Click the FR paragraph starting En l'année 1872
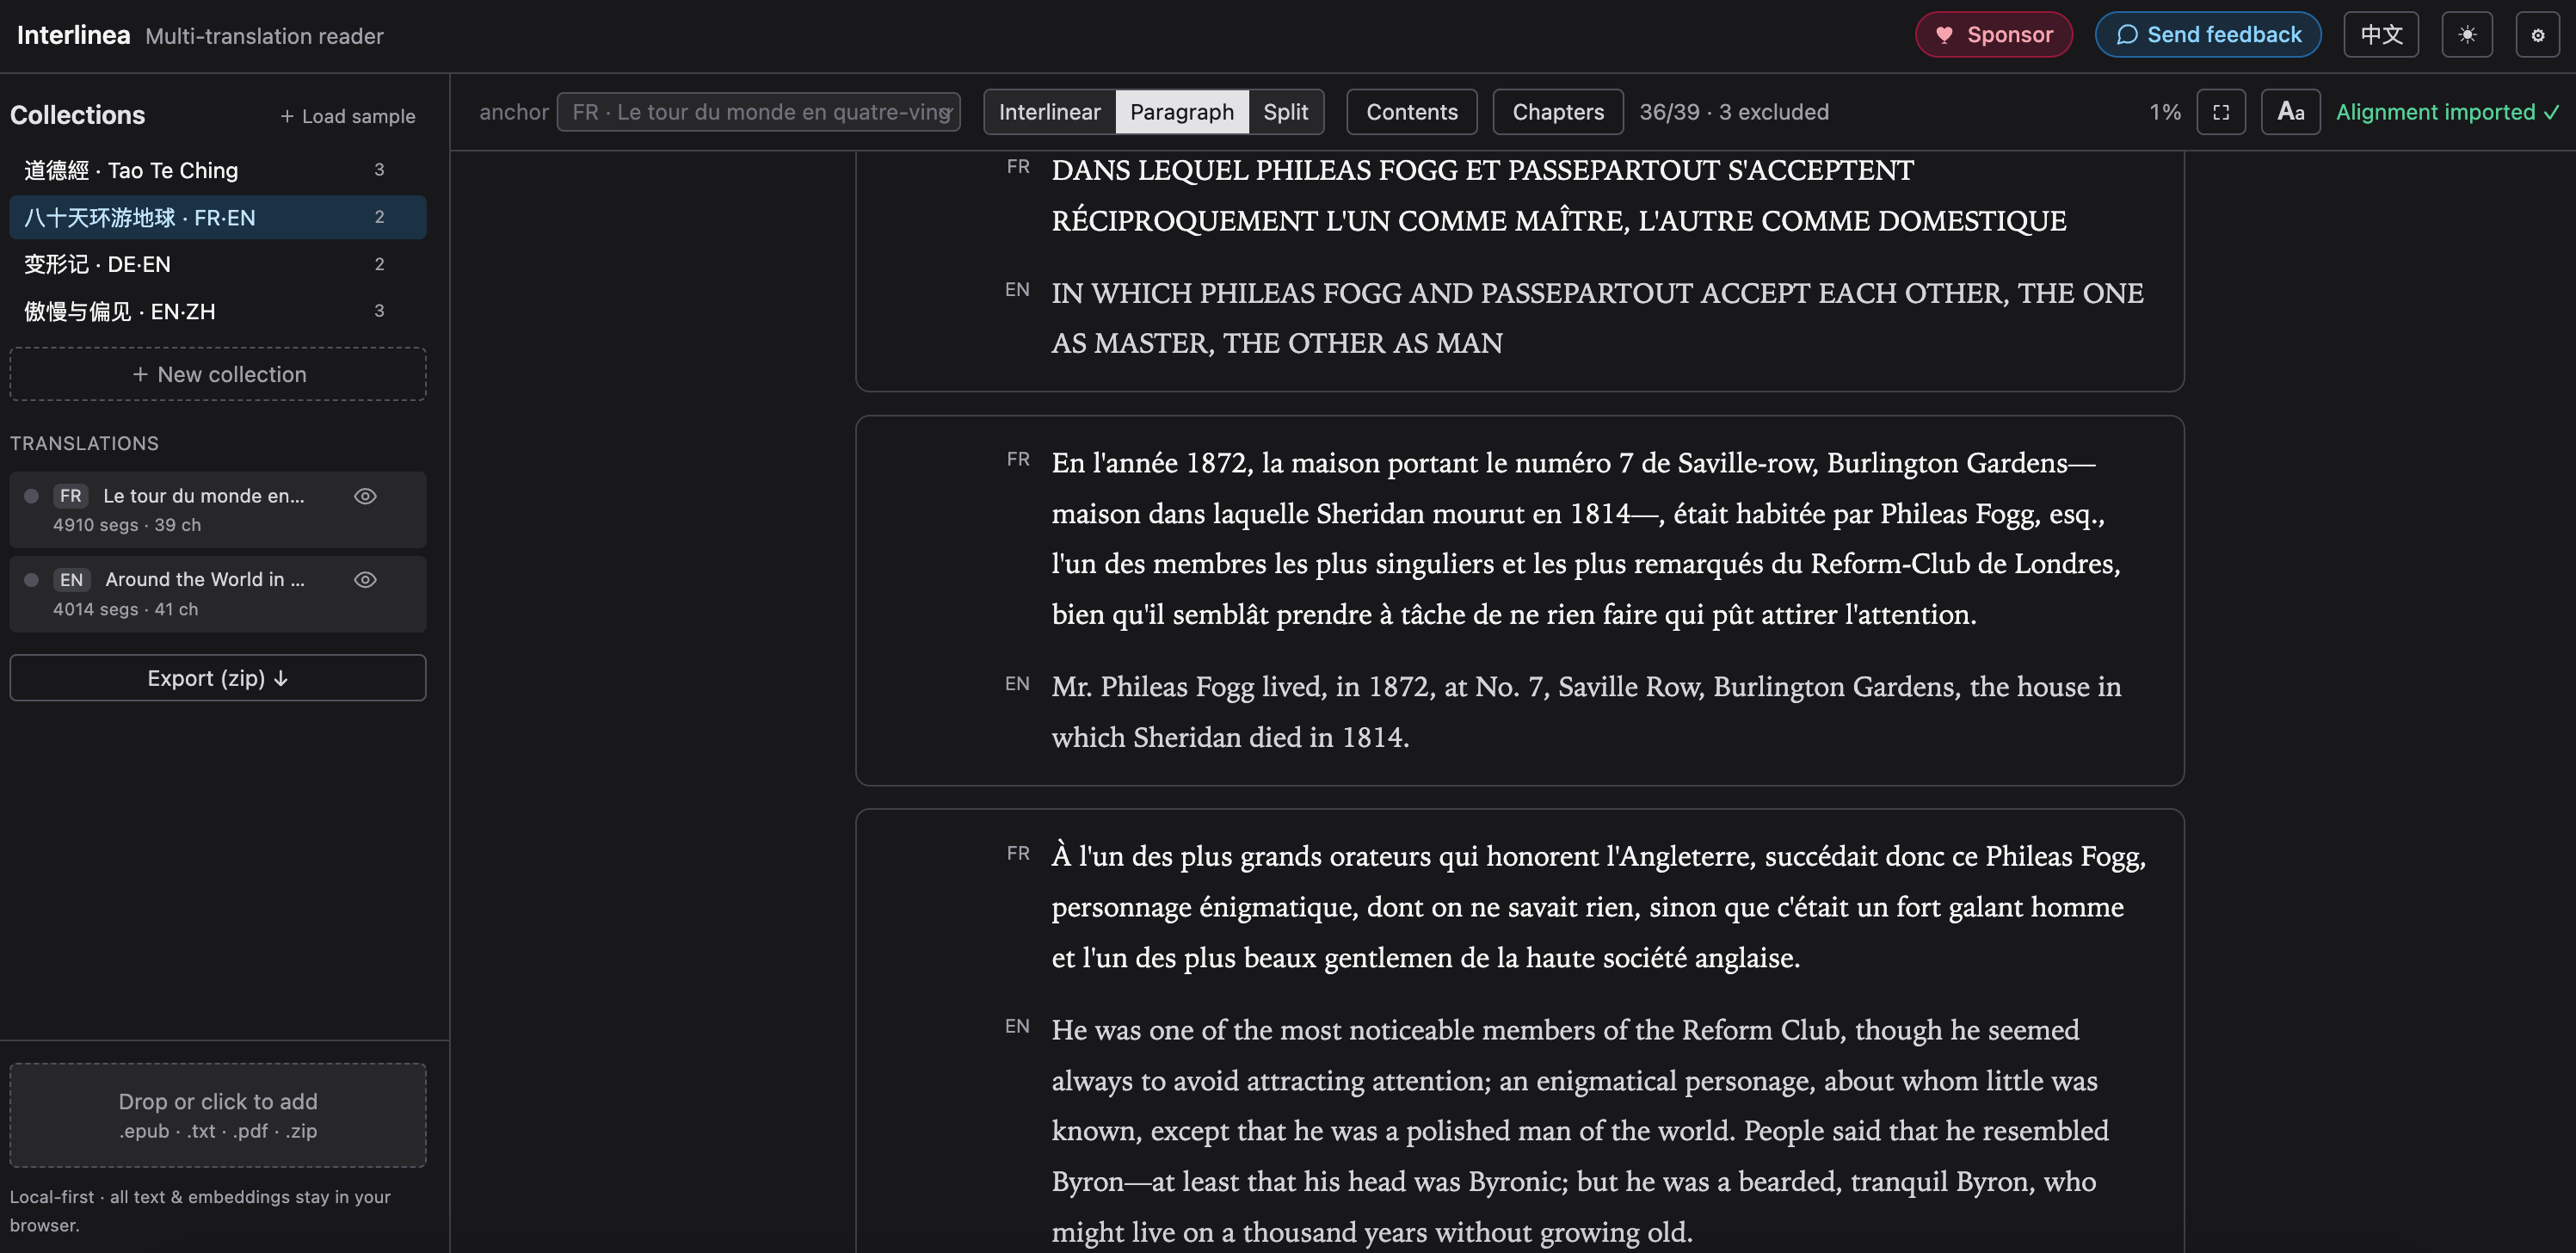The image size is (2576, 1253). coord(1587,538)
